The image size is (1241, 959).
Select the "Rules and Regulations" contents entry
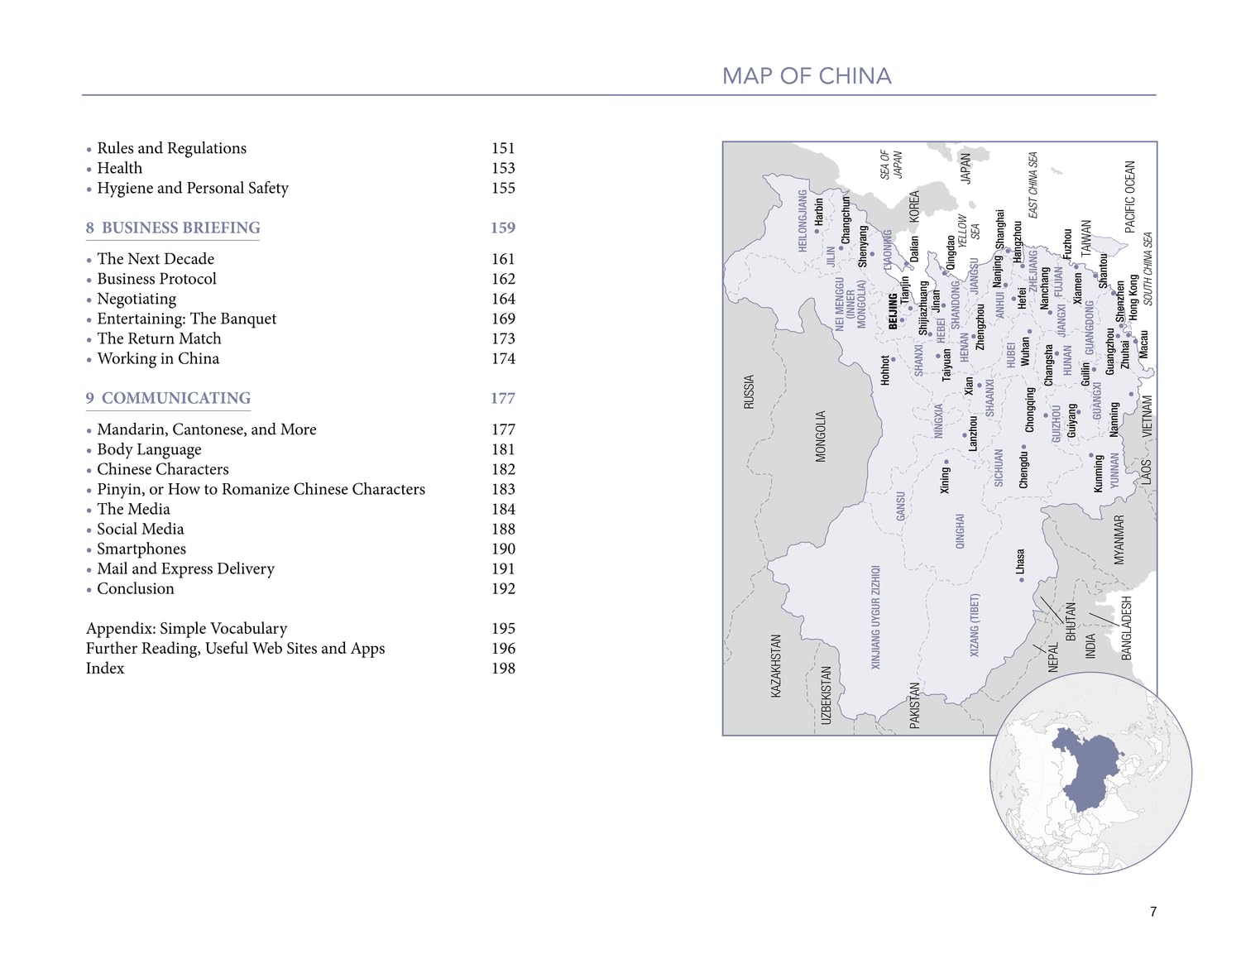click(172, 148)
